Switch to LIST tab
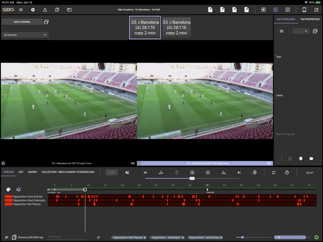The width and height of the screenshot is (323, 242). point(21,172)
